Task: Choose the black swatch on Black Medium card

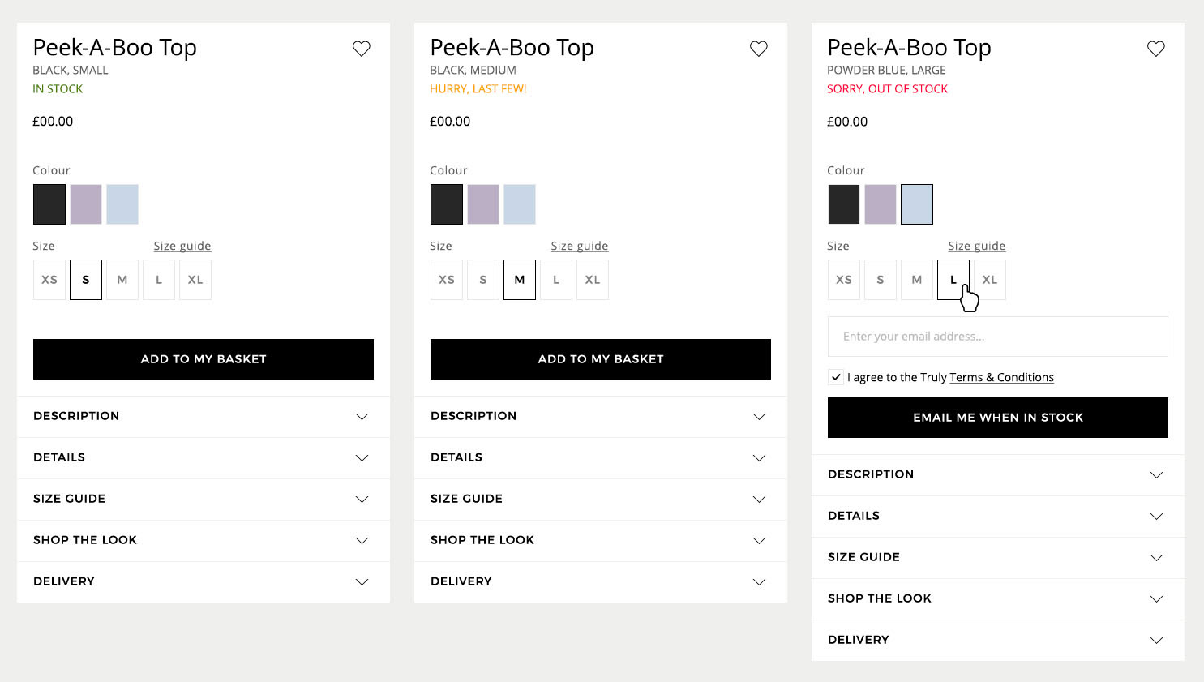Action: [447, 204]
